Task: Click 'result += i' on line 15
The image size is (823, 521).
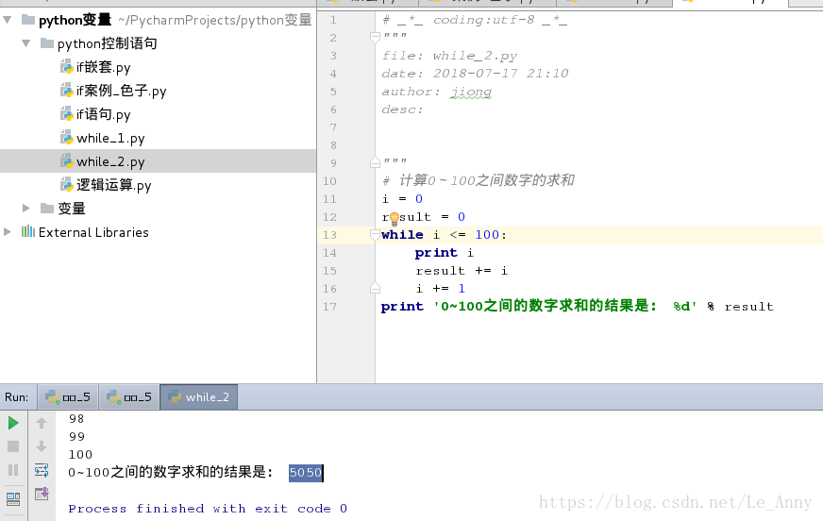Action: point(462,271)
